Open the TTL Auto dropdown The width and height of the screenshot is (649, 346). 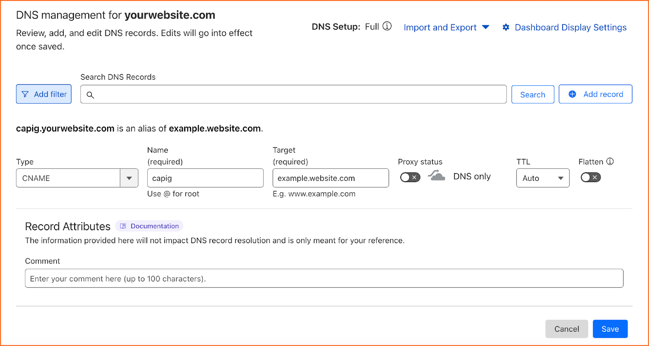click(543, 178)
